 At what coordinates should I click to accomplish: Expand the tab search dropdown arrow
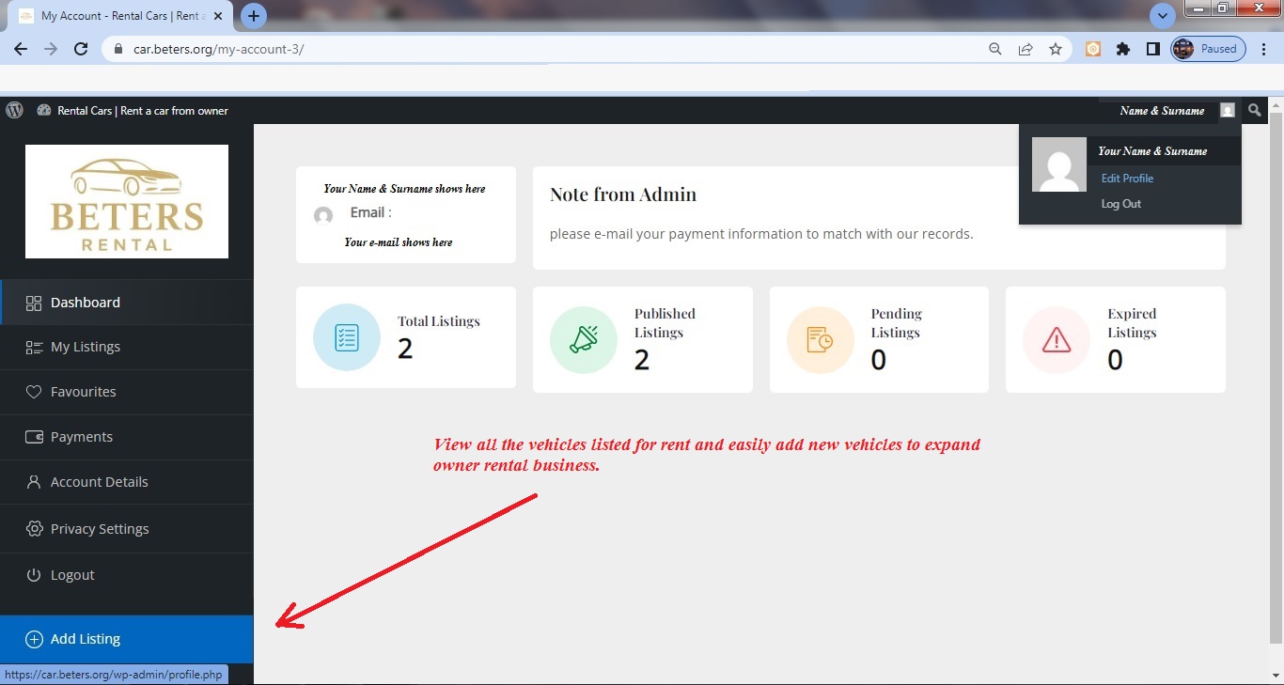click(1163, 16)
